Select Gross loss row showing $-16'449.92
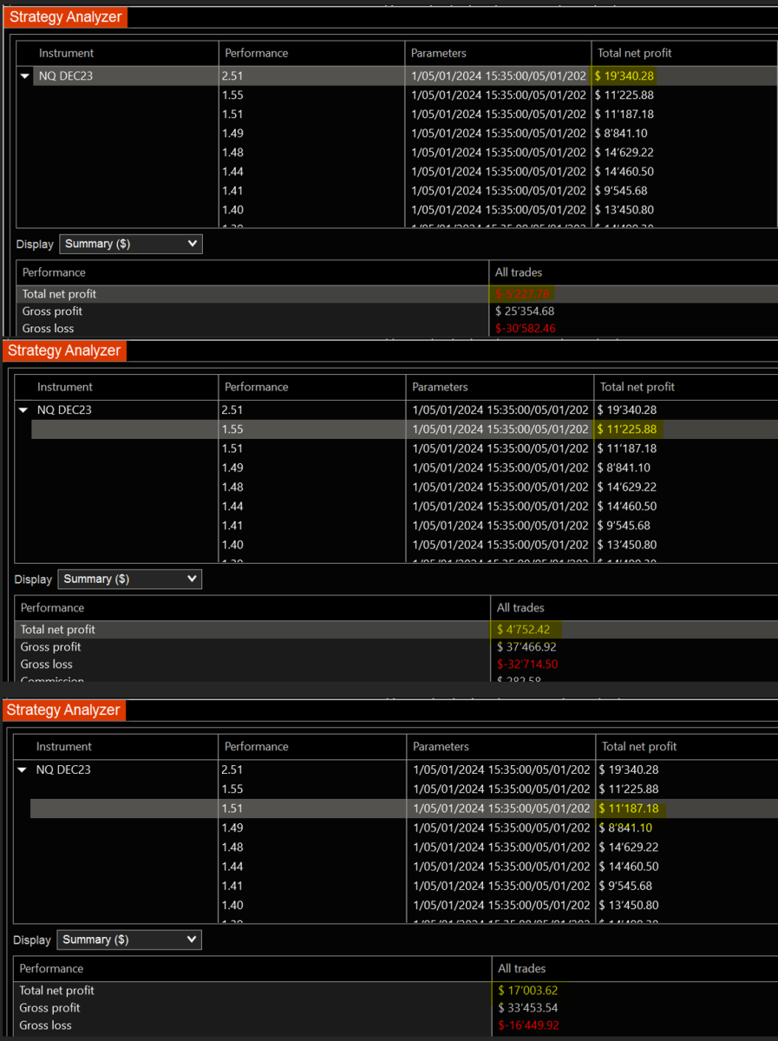This screenshot has width=778, height=1041. pos(396,1025)
